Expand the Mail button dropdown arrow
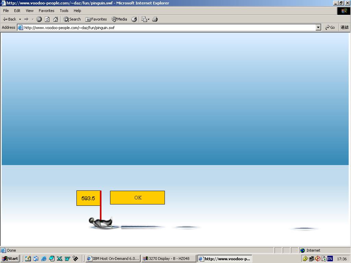351x263 pixels. pos(148,19)
